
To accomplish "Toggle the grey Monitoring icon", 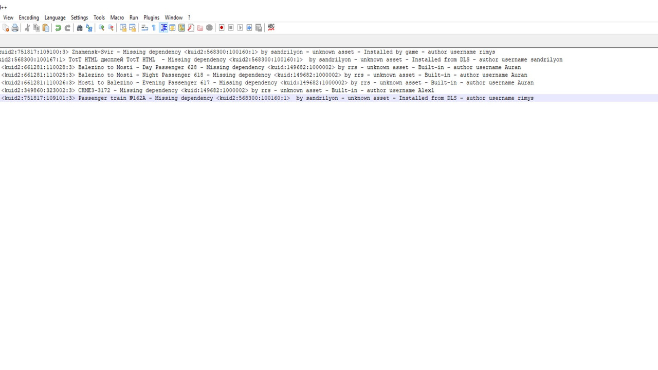I will click(209, 28).
